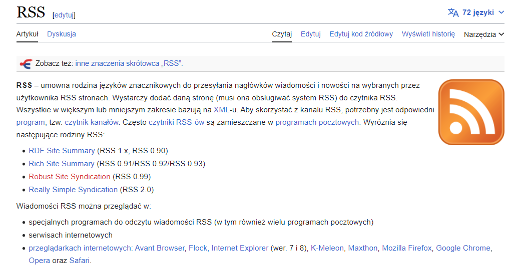The image size is (518, 274).
Task: Open the K-Meleon link
Action: (327, 248)
